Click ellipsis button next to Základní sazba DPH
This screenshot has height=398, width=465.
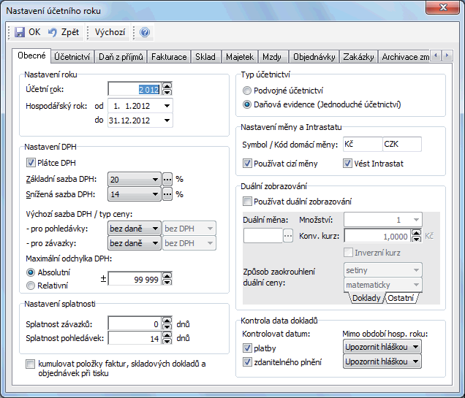point(167,179)
